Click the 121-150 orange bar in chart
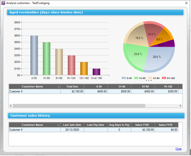Screen dimensions: 191x156 point(84,69)
